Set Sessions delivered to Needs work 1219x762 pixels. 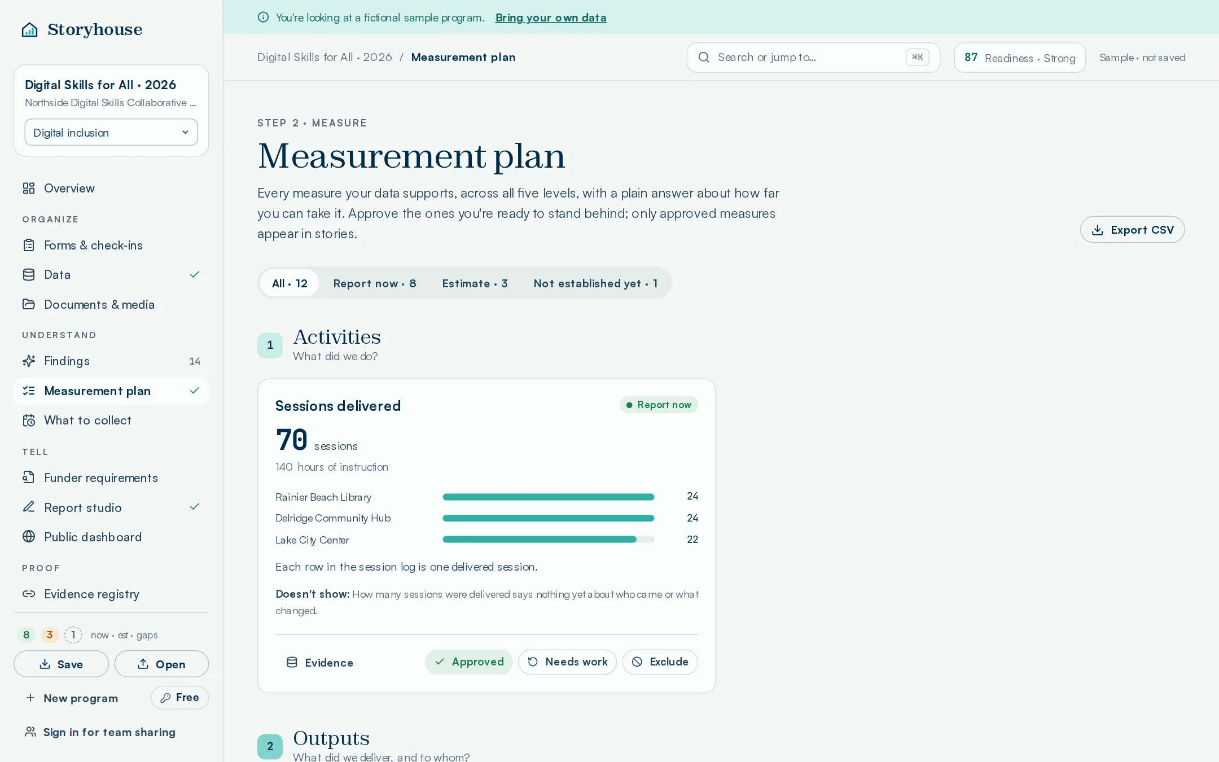[567, 662]
